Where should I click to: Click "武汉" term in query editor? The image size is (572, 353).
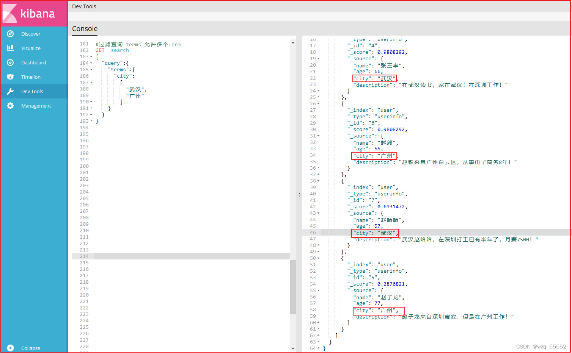pos(135,89)
